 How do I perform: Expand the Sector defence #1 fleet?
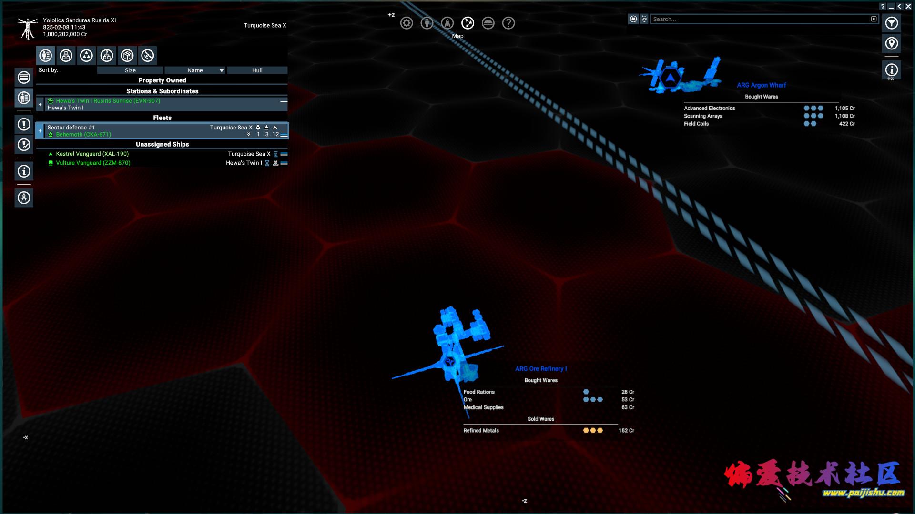point(40,131)
